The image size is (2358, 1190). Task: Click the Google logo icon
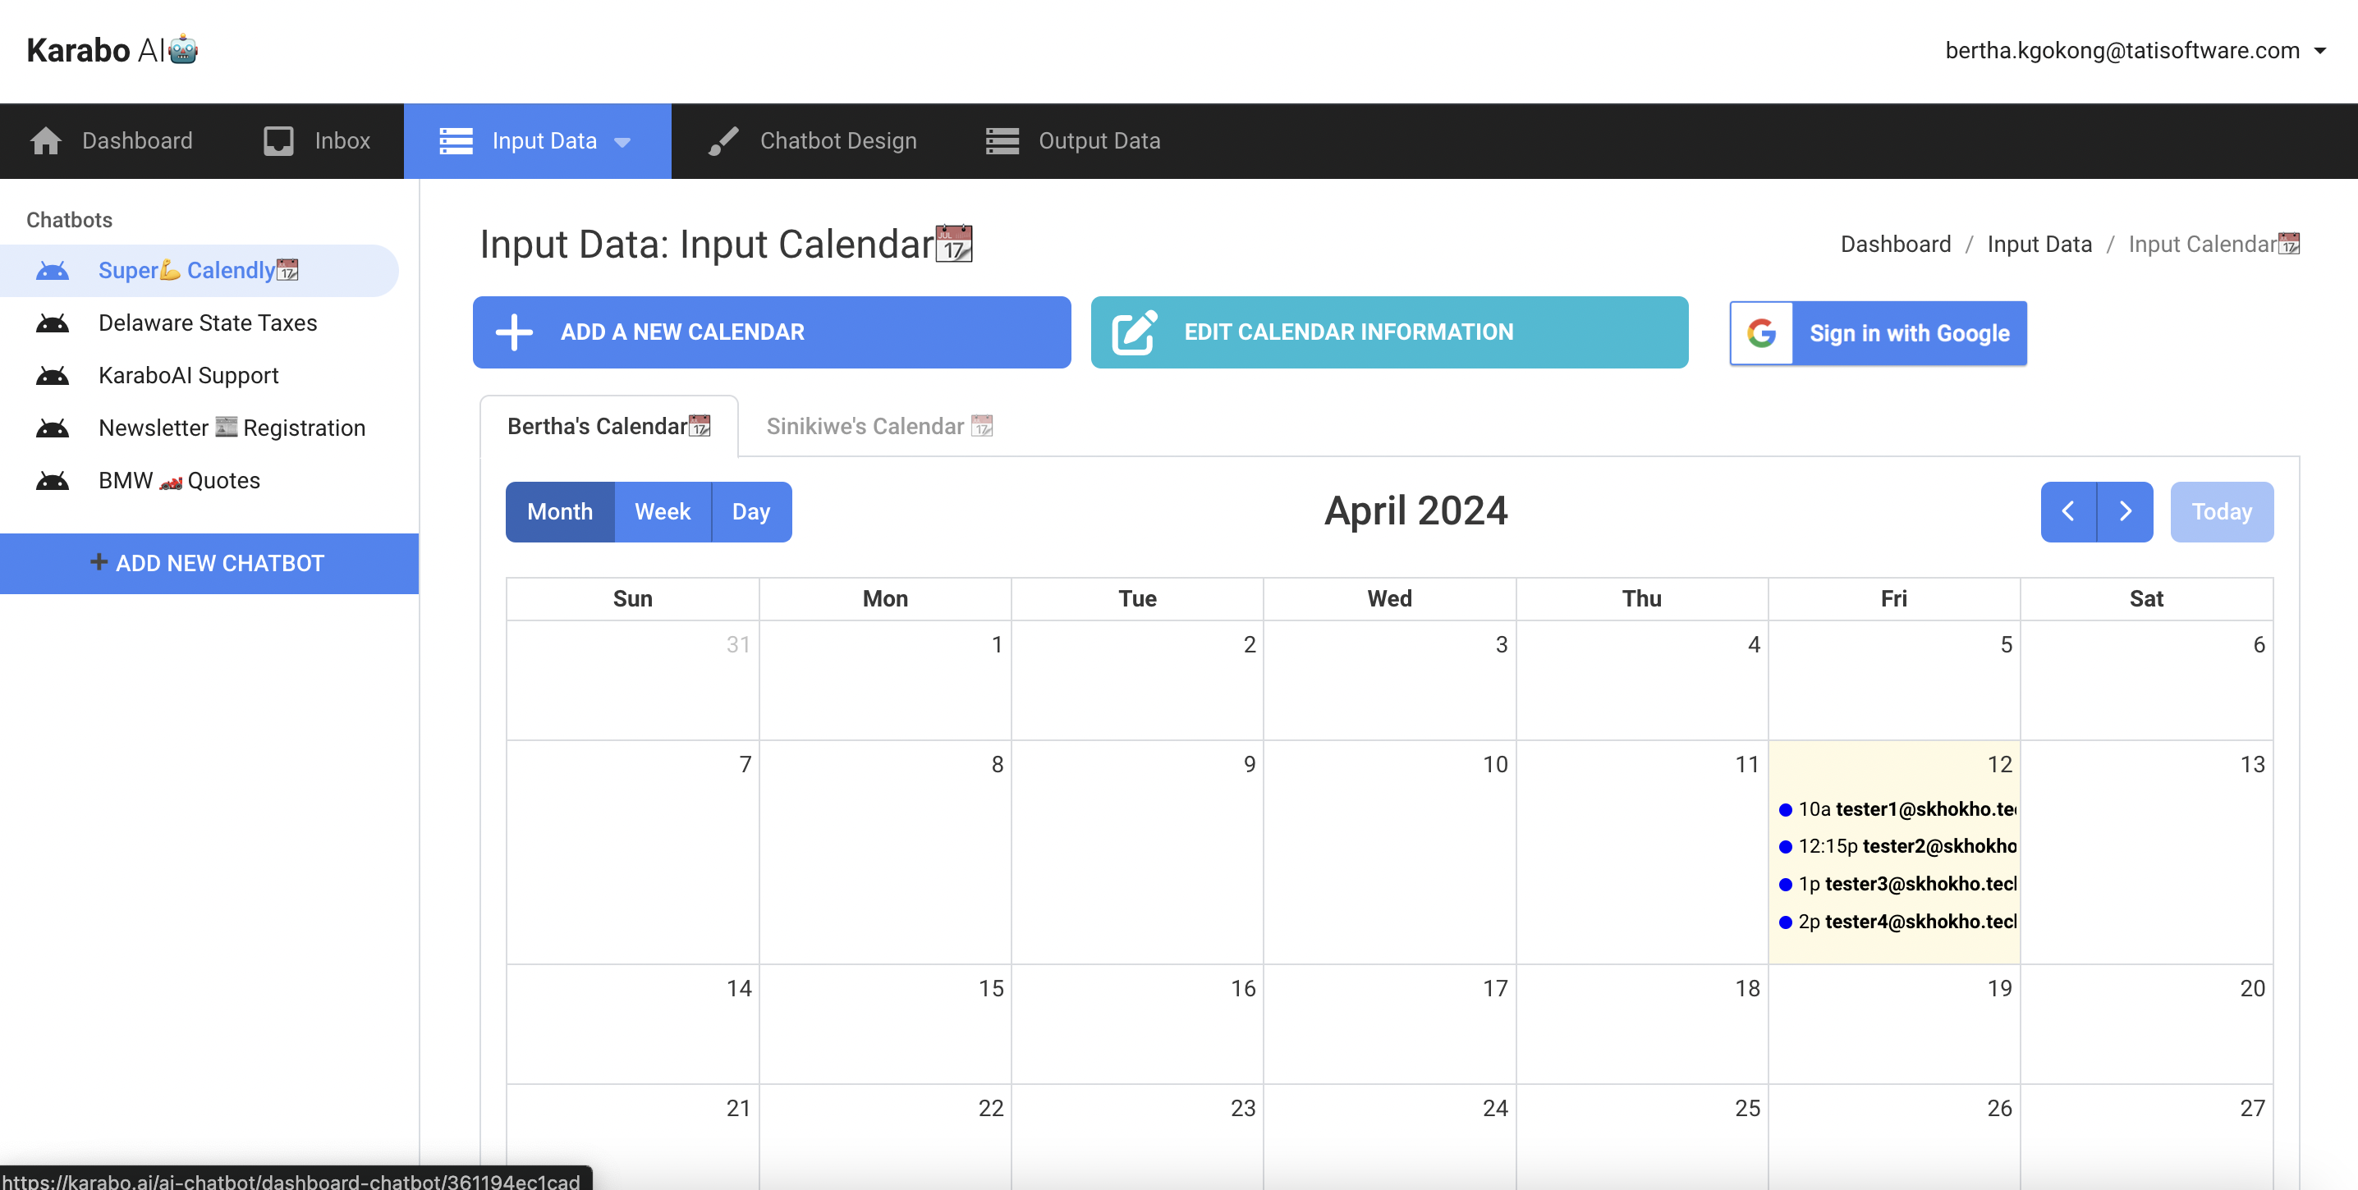tap(1761, 333)
